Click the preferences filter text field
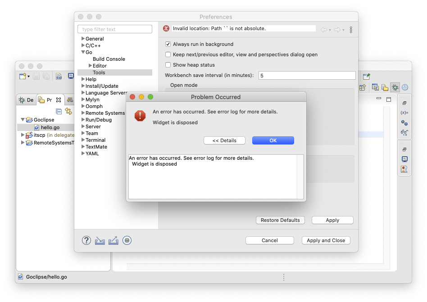The width and height of the screenshot is (427, 302). (x=115, y=29)
